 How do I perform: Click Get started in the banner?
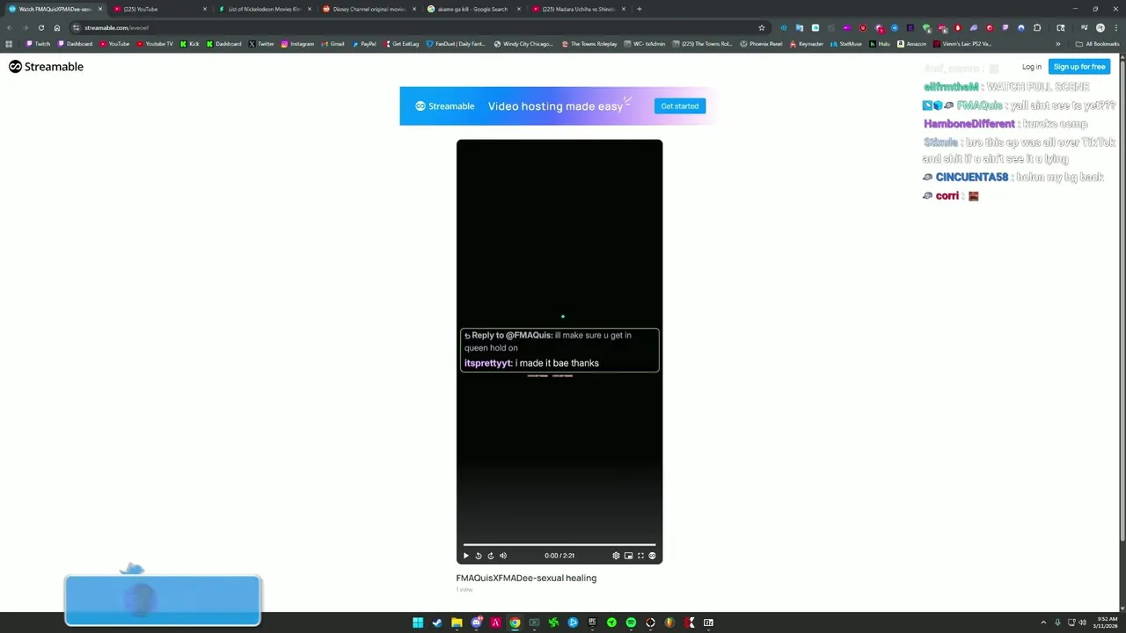680,106
